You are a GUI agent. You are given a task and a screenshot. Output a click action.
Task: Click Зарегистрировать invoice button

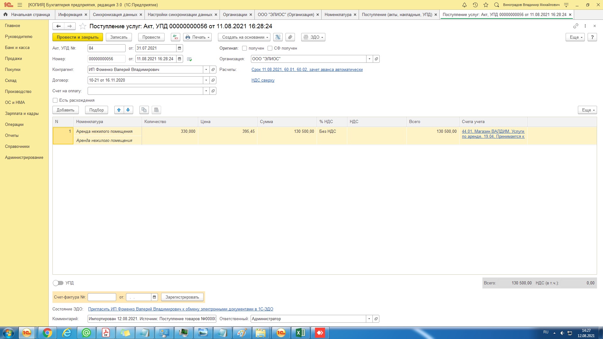coord(182,297)
